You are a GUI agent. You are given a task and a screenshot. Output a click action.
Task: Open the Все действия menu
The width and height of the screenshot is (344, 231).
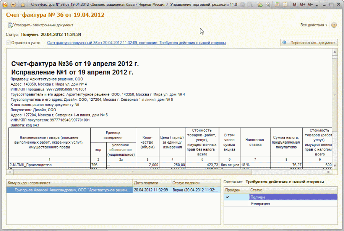coord(314,25)
